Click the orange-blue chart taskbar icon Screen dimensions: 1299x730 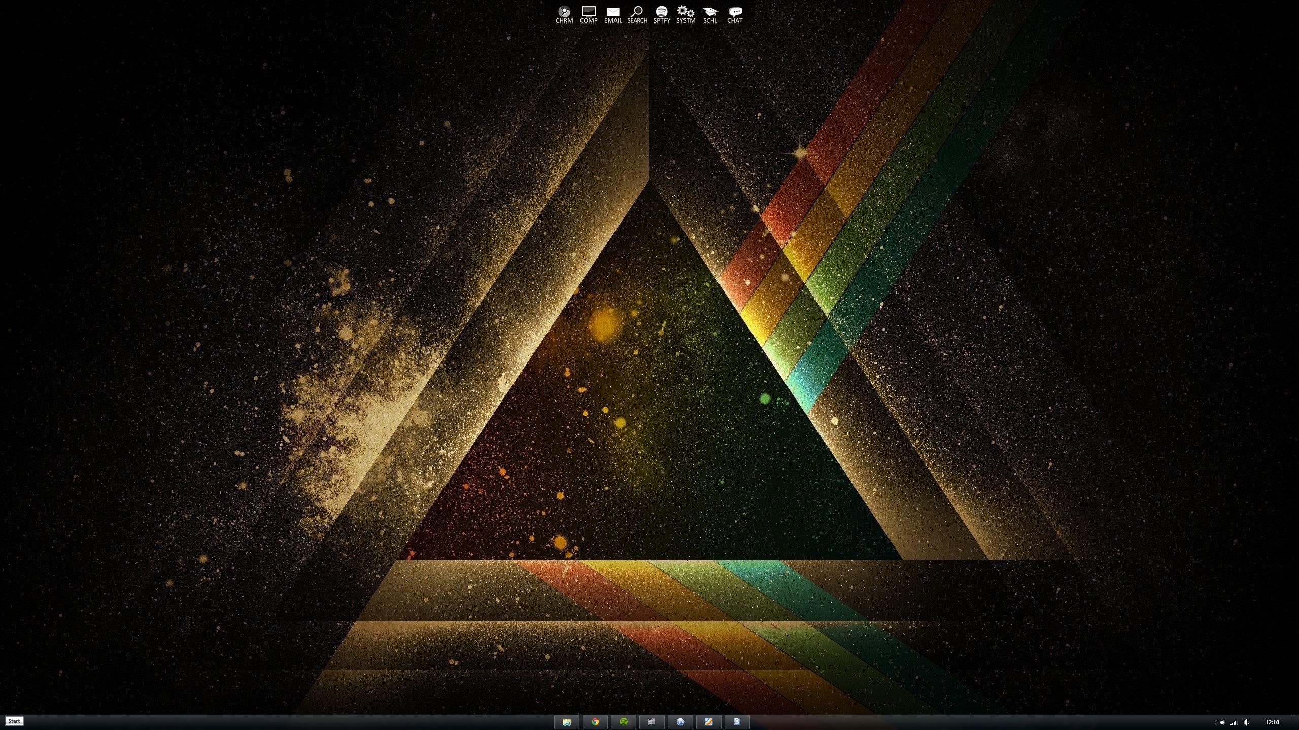709,722
